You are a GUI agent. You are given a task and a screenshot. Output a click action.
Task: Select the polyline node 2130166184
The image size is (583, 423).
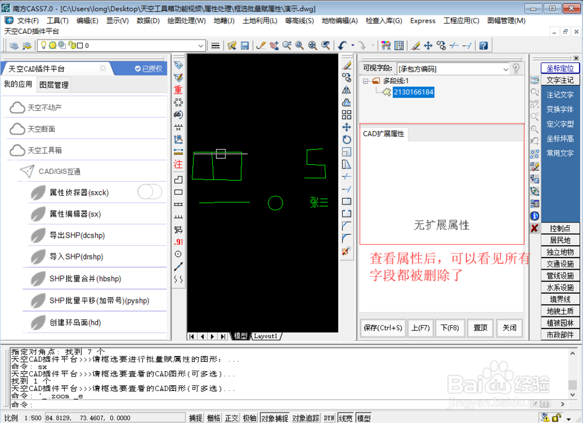413,92
